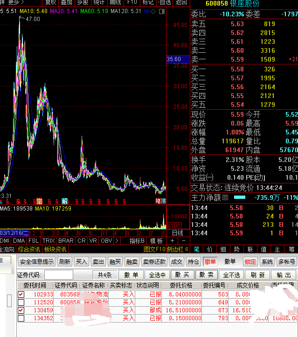Viewport: 298px width, 337px height.
Task: Show more indicators with the > arrow
Action: pyautogui.click(x=117, y=241)
